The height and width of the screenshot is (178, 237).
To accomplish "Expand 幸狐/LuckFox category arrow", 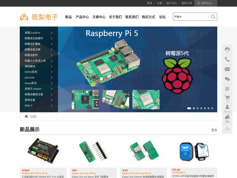I will click(x=52, y=33).
